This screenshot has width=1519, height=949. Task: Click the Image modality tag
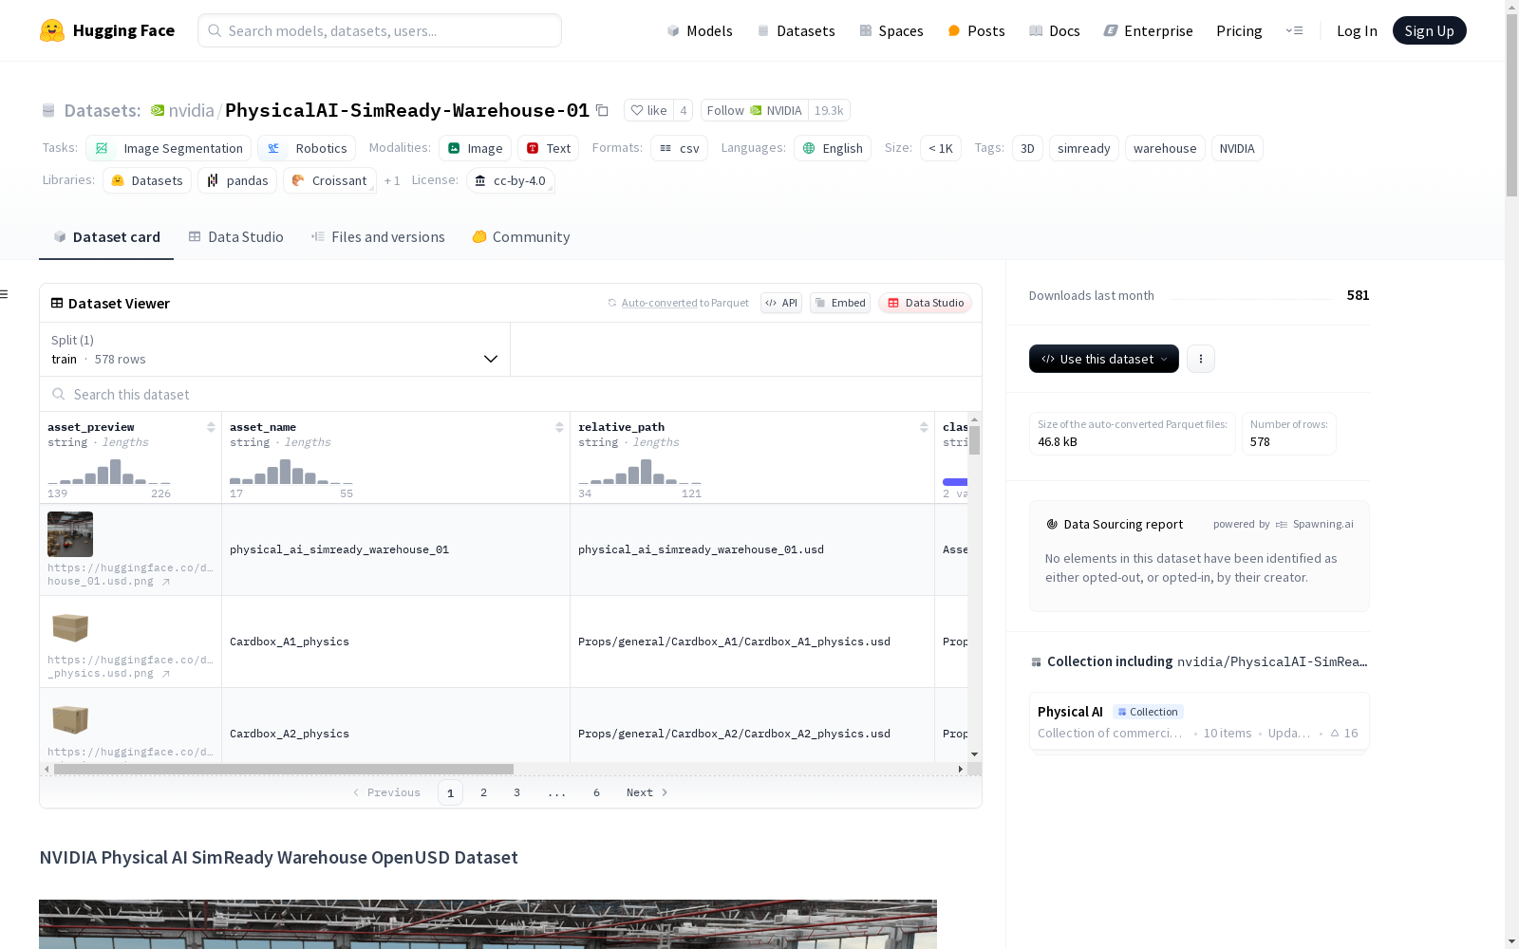click(x=475, y=148)
